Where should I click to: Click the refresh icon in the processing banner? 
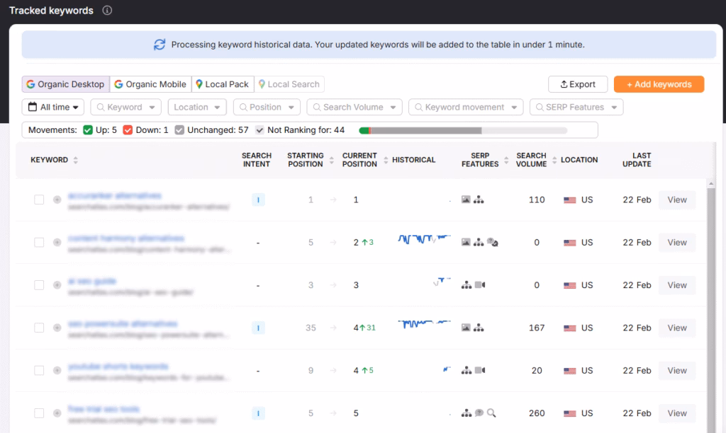click(159, 45)
